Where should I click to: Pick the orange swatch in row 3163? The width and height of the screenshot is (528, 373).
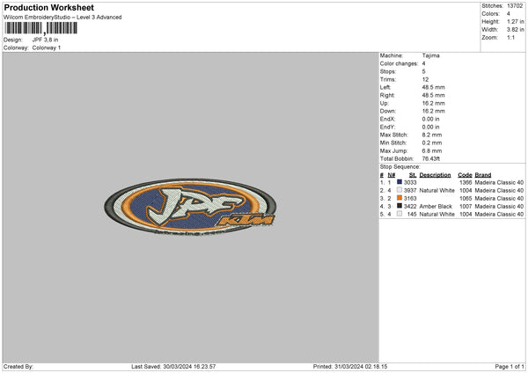point(400,198)
